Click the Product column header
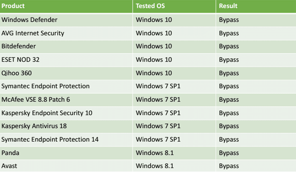Viewport: 296px width, 172px height. coord(66,6)
